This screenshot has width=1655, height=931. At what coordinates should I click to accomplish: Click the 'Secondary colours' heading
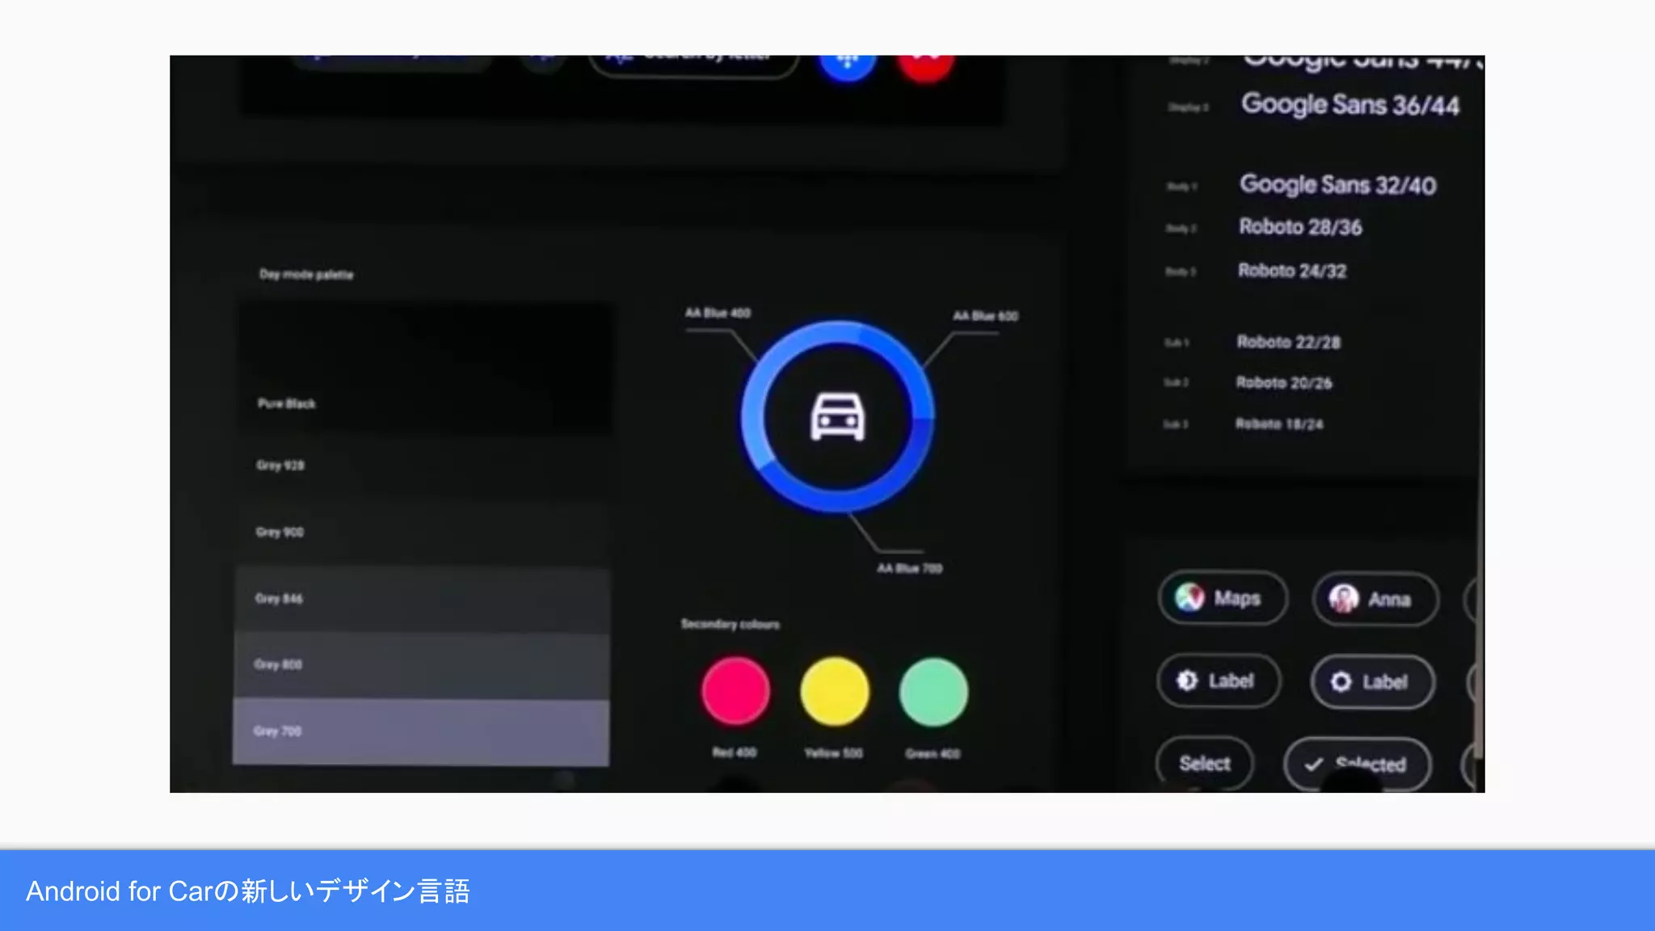[x=731, y=624]
